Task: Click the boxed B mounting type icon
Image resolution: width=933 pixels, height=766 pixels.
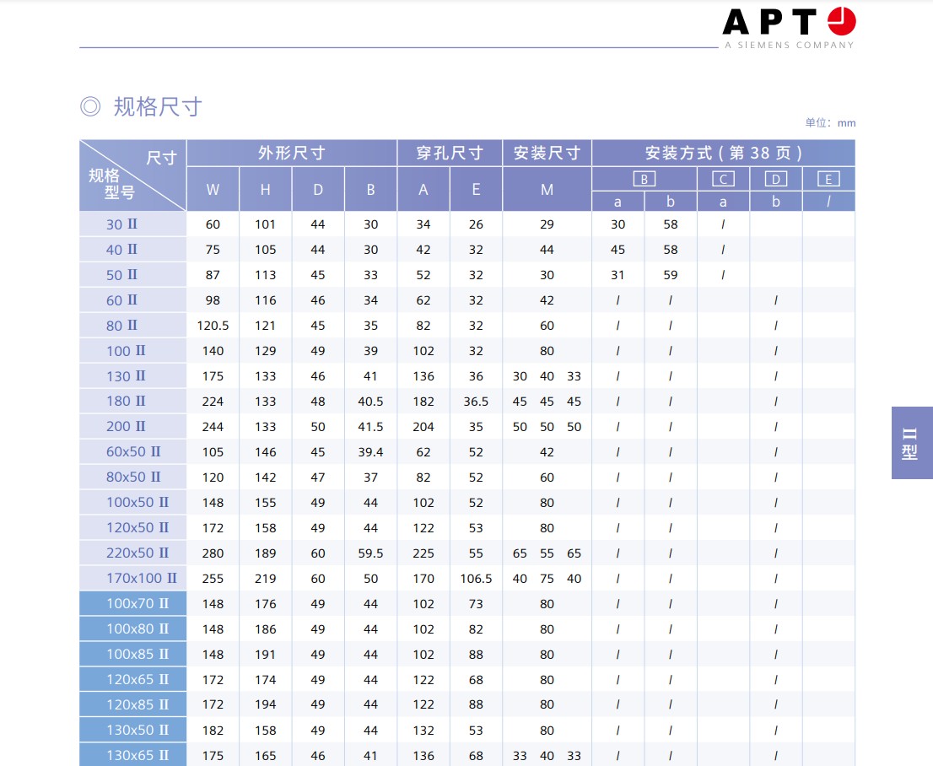Action: click(644, 179)
